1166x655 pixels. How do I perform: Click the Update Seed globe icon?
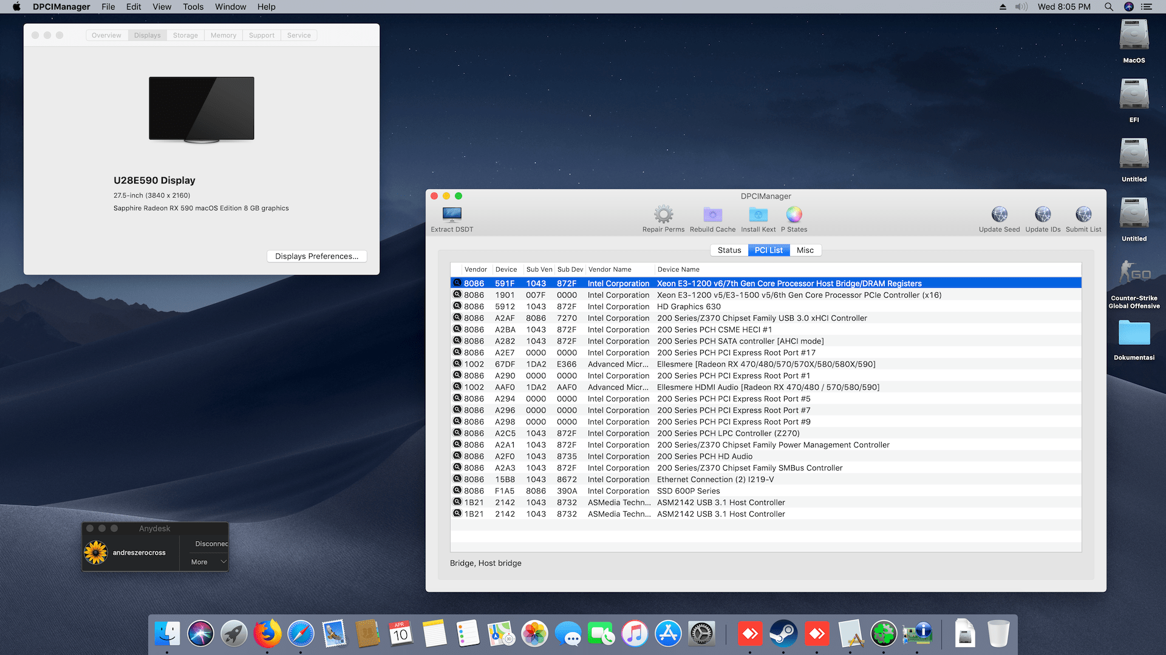(999, 215)
